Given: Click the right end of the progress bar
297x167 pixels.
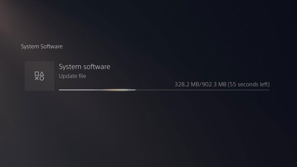Looking at the screenshot, I should coord(269,90).
